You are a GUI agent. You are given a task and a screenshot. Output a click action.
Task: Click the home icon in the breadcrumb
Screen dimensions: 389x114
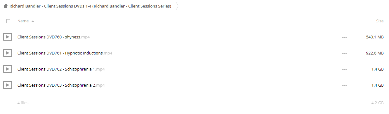(x=5, y=6)
